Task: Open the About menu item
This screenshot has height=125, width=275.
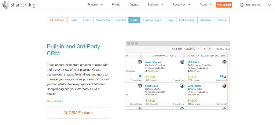Action: [x=203, y=5]
